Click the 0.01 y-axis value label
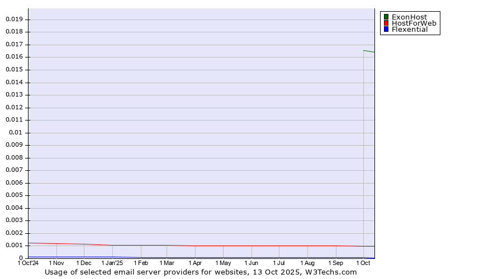This screenshot has height=279, width=503. (x=16, y=133)
